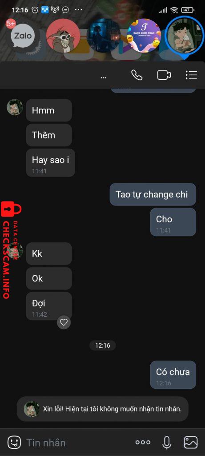The width and height of the screenshot is (205, 456).
Task: Tap the Có chưra sent message bubble
Action: (173, 375)
